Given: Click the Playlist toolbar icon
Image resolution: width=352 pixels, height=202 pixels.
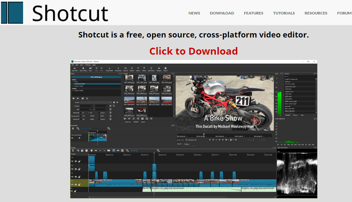Looking at the screenshot, I should click(132, 69).
